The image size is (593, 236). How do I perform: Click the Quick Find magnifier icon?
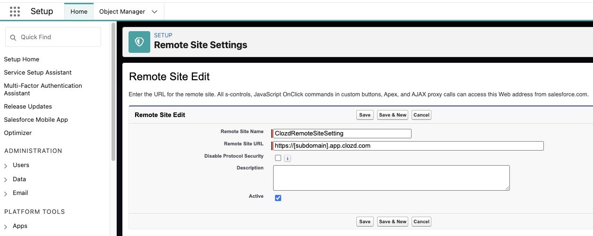pyautogui.click(x=13, y=37)
